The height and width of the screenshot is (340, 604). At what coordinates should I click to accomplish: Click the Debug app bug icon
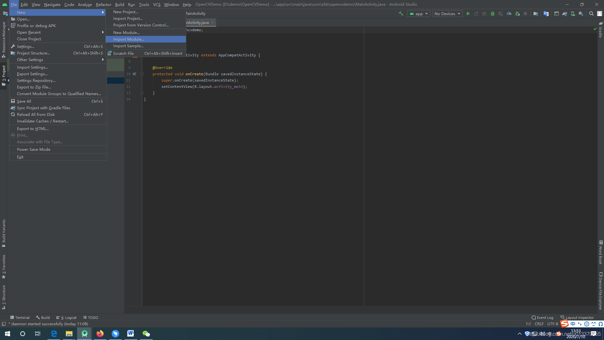[x=493, y=14]
